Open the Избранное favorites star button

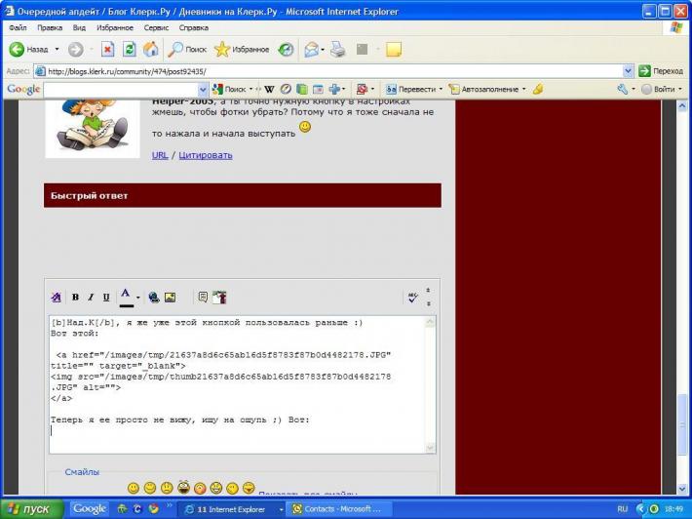[x=242, y=50]
